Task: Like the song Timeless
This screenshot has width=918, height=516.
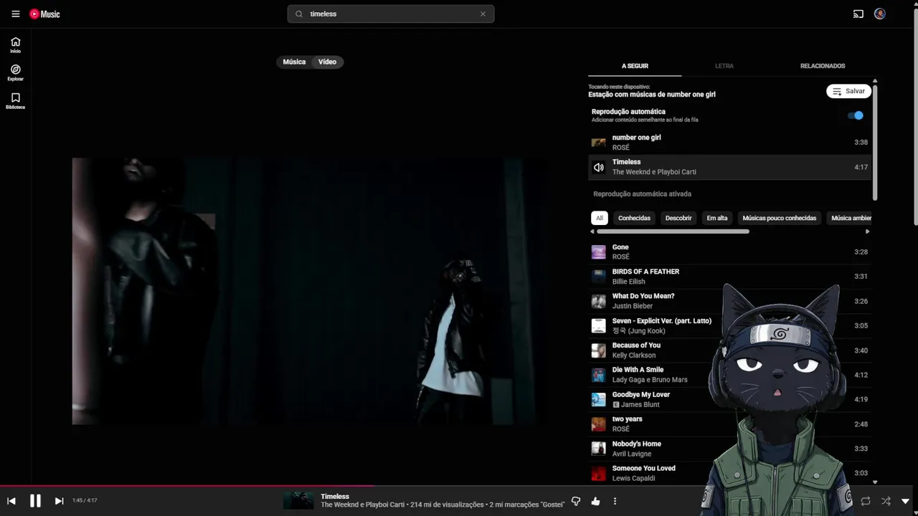Action: (x=595, y=501)
